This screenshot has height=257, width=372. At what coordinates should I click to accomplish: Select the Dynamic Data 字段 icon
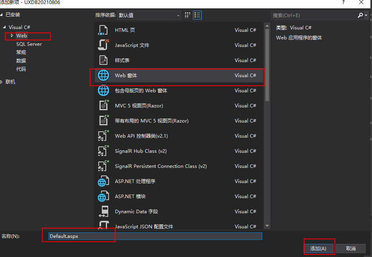[x=103, y=212]
